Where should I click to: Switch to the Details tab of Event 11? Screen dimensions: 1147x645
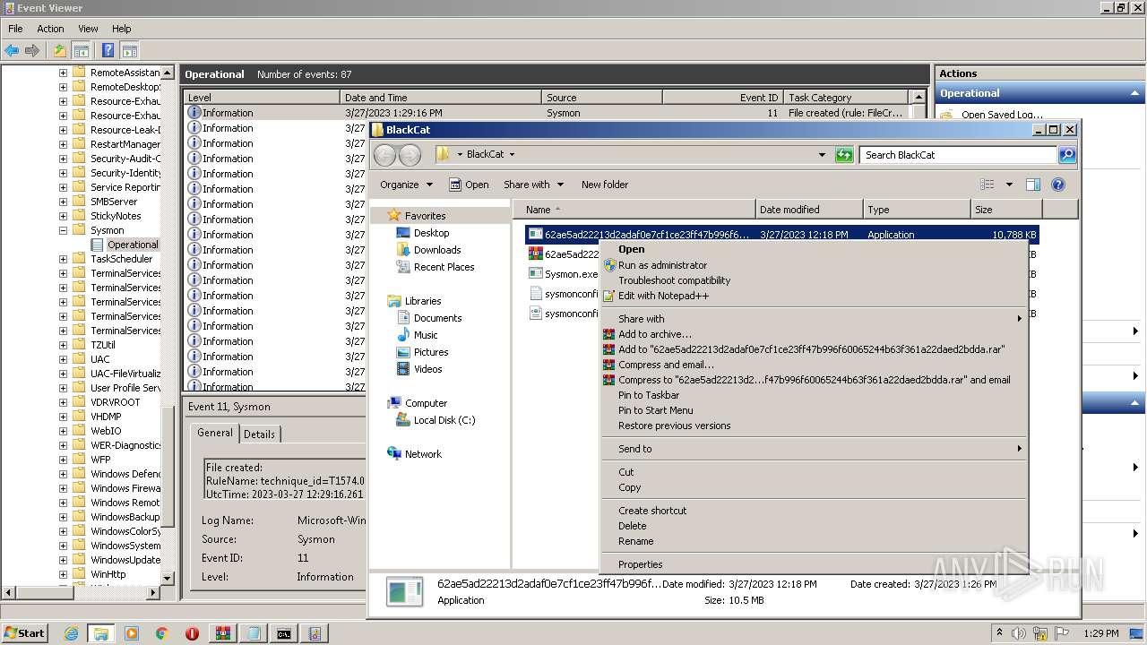pos(259,434)
